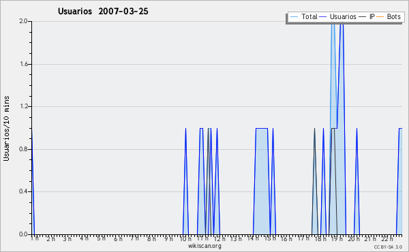
Task: Click the 18 h x-axis label
Action: pos(320,238)
